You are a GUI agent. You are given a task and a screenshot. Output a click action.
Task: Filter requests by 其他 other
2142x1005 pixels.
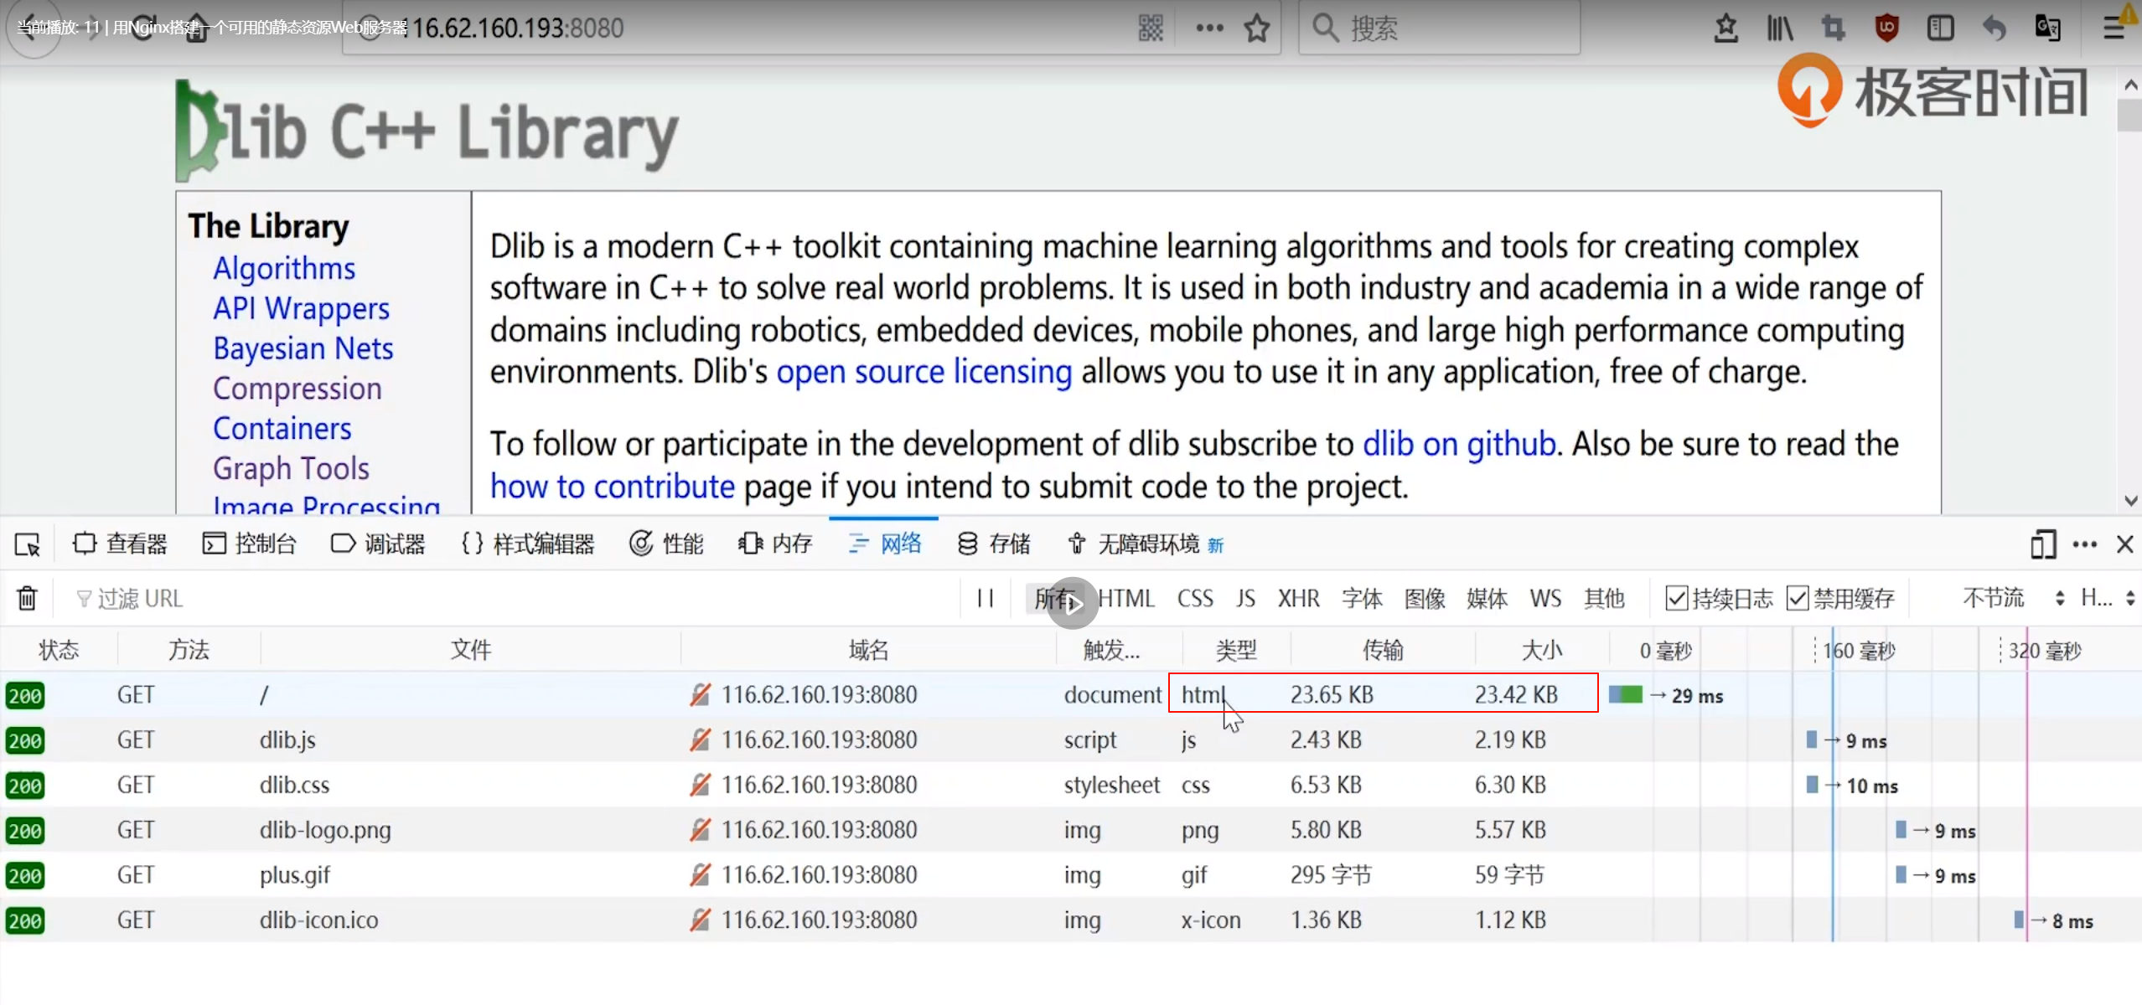click(x=1604, y=598)
